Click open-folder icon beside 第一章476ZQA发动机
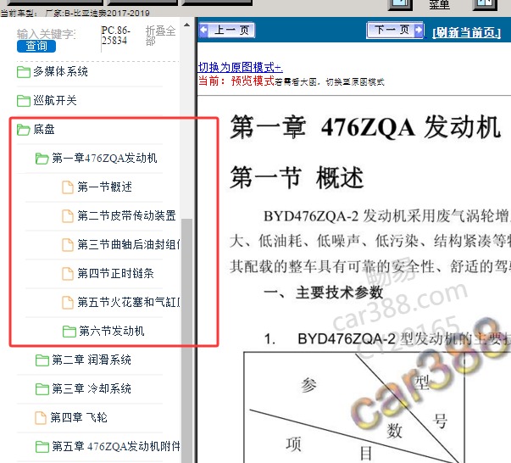This screenshot has height=463, width=511. [42, 159]
